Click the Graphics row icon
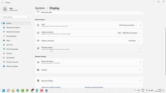Viewport: 166px width, 93px height. (x=38, y=70)
